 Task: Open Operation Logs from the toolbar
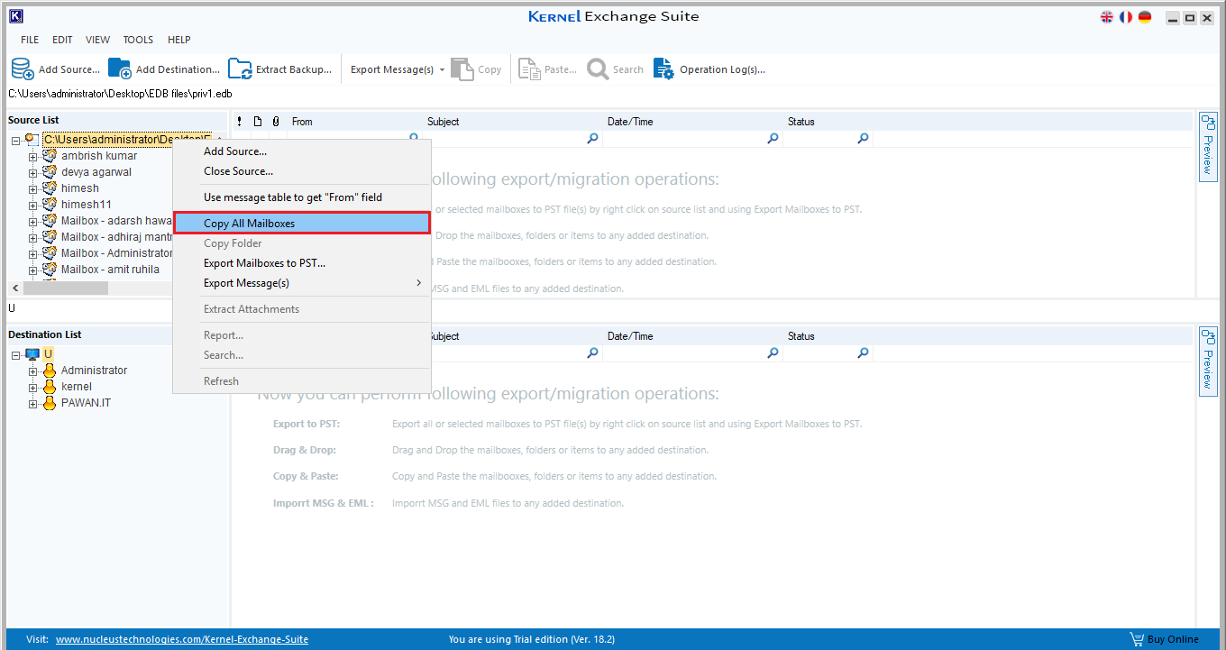coord(709,69)
